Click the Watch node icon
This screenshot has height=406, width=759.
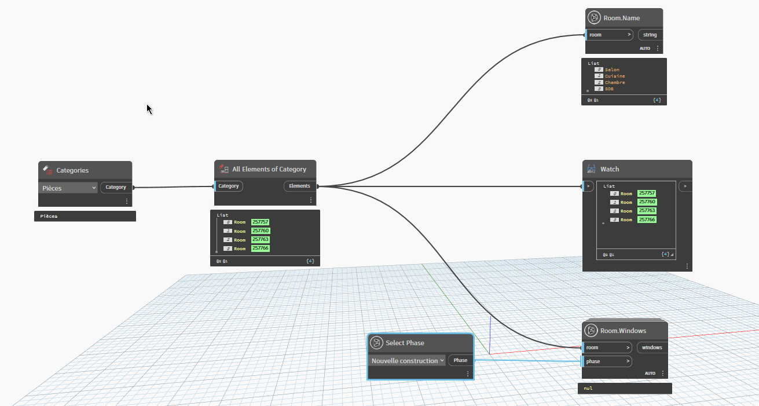coord(592,169)
